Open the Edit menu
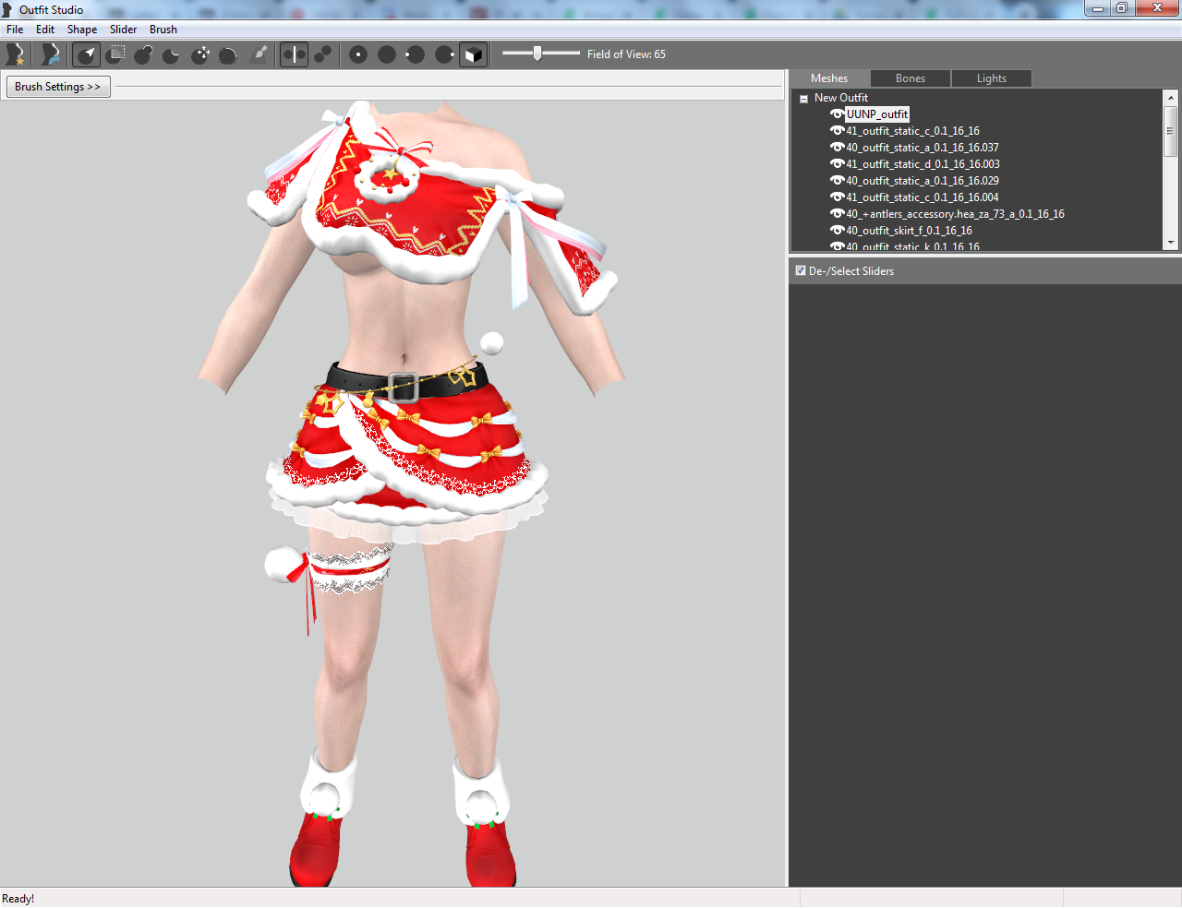Screen dimensions: 1182x908 point(45,30)
